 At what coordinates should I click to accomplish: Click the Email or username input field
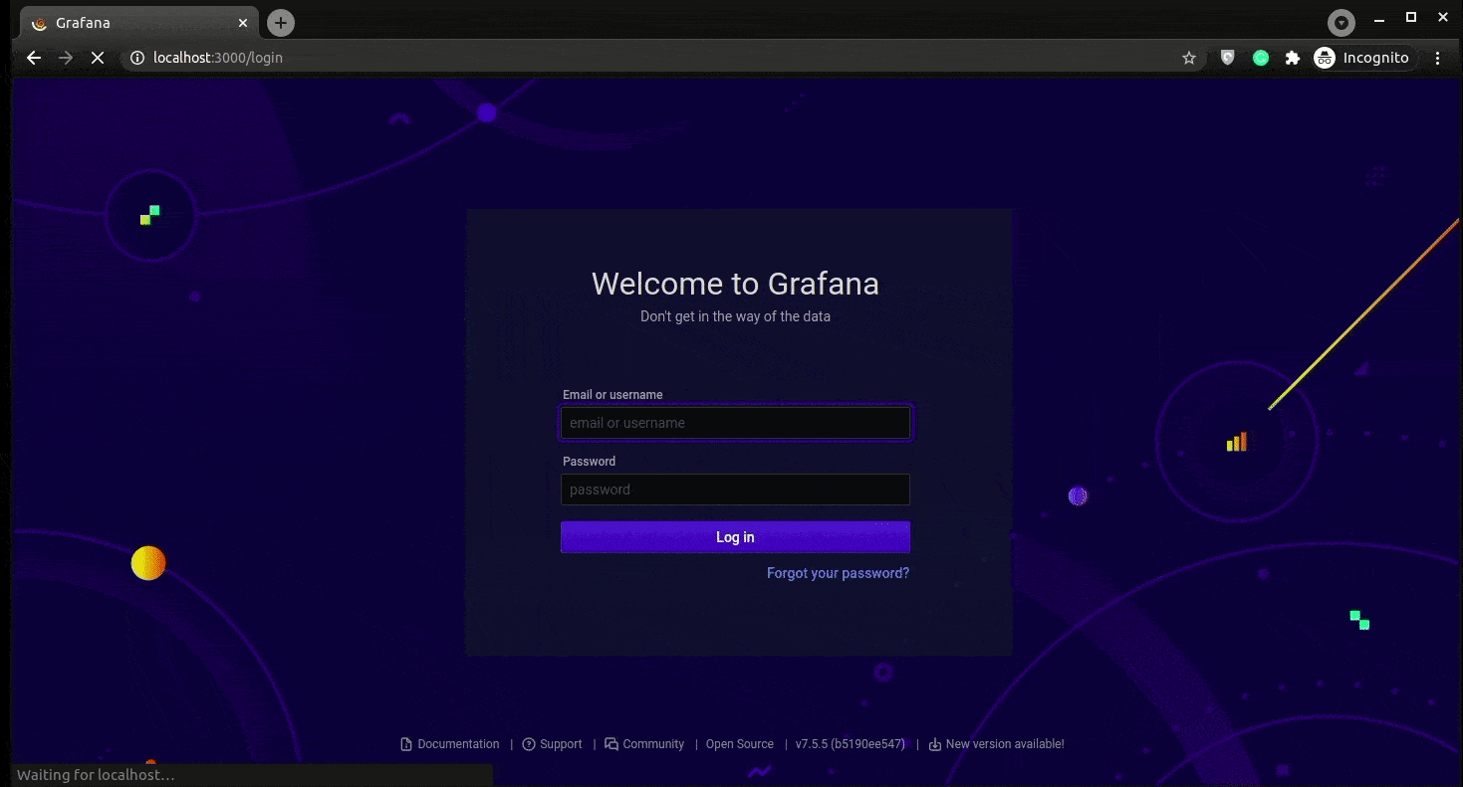pos(735,422)
